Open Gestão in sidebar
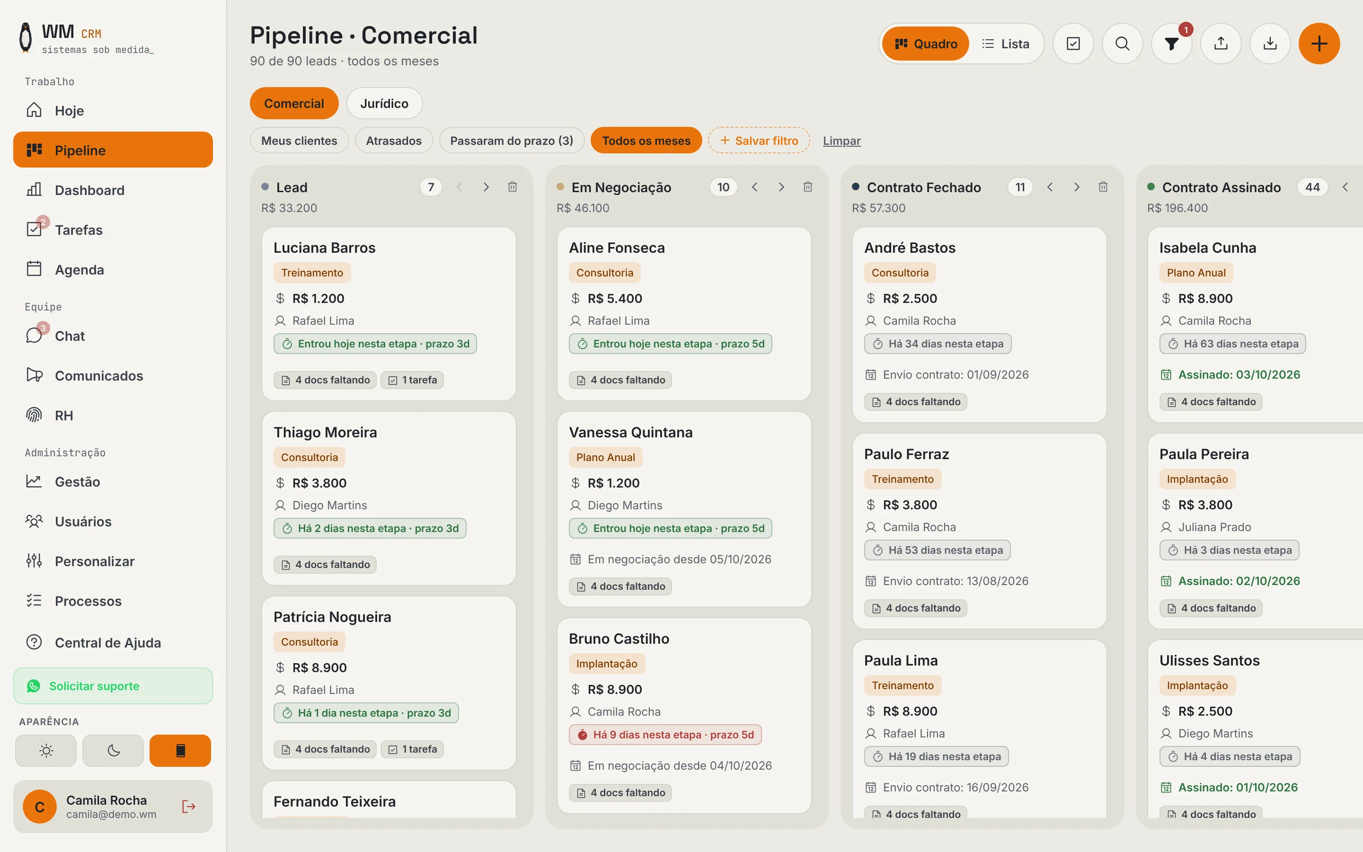Image resolution: width=1363 pixels, height=852 pixels. pos(113,482)
